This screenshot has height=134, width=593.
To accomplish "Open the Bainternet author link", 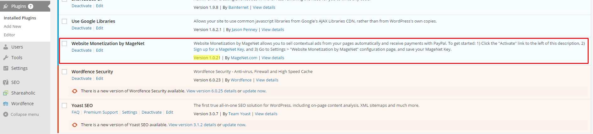I will pos(238,7).
